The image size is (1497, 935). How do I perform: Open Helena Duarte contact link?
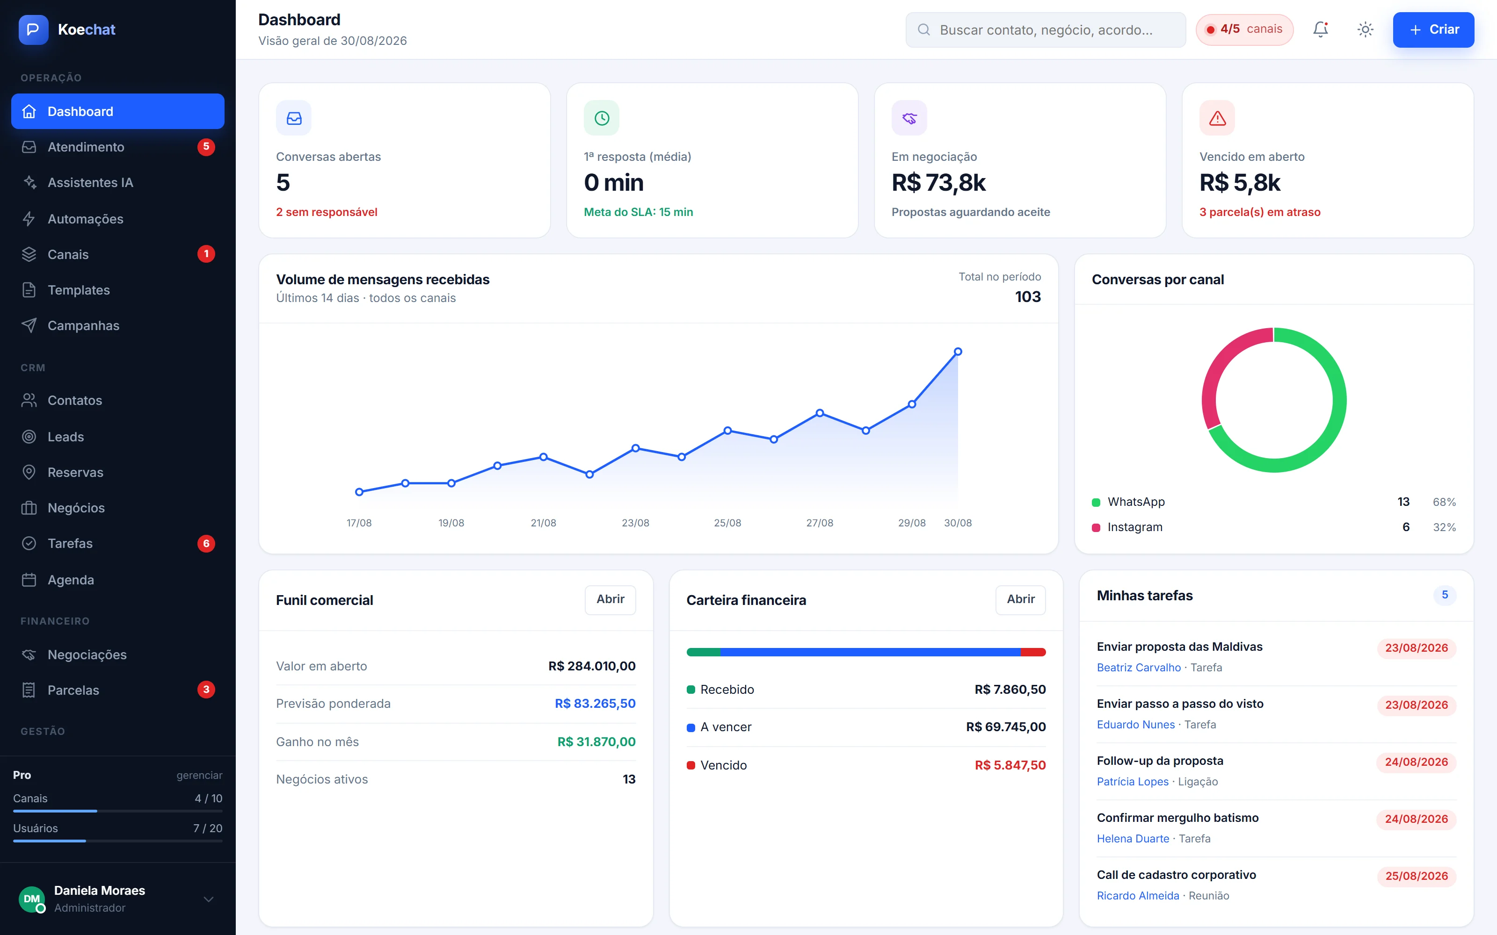coord(1133,839)
